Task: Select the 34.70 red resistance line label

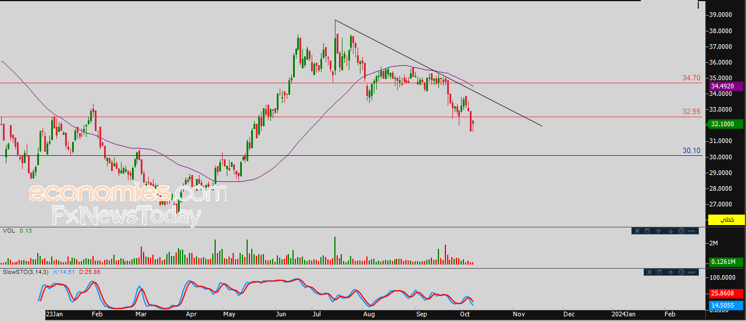Action: 691,77
